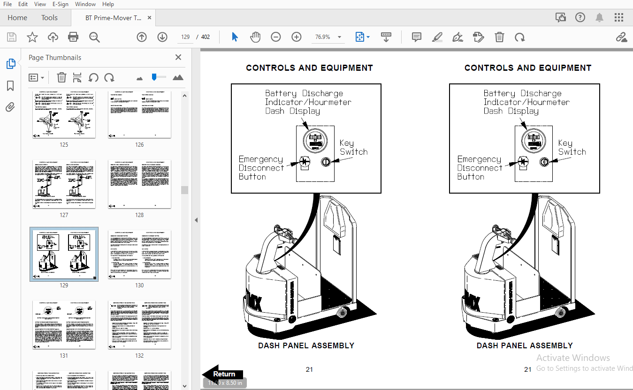Image resolution: width=633 pixels, height=390 pixels.
Task: Open the E-Sign menu
Action: click(x=61, y=4)
